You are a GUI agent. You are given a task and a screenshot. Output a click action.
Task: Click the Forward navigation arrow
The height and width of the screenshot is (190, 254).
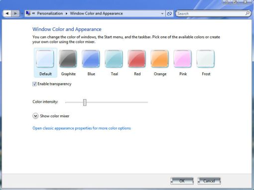15,13
